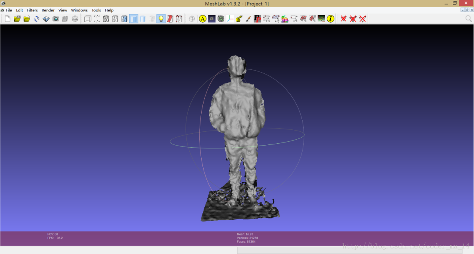
Task: Take a snapshot with the camera icon
Action: coord(56,19)
